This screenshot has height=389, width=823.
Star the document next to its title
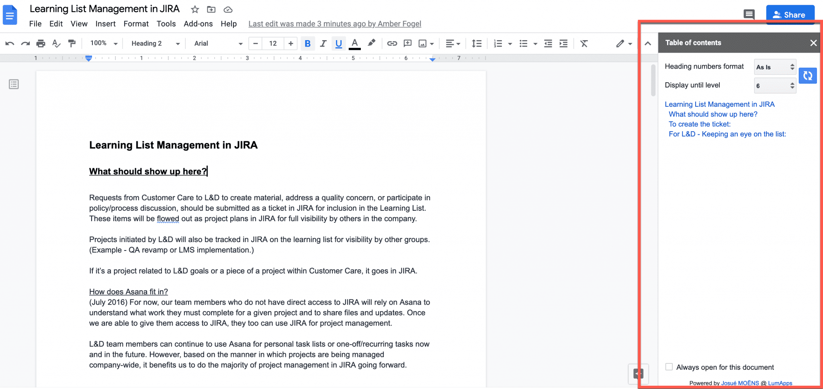[x=194, y=9]
